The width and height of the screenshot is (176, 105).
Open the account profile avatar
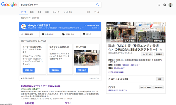point(170,5)
